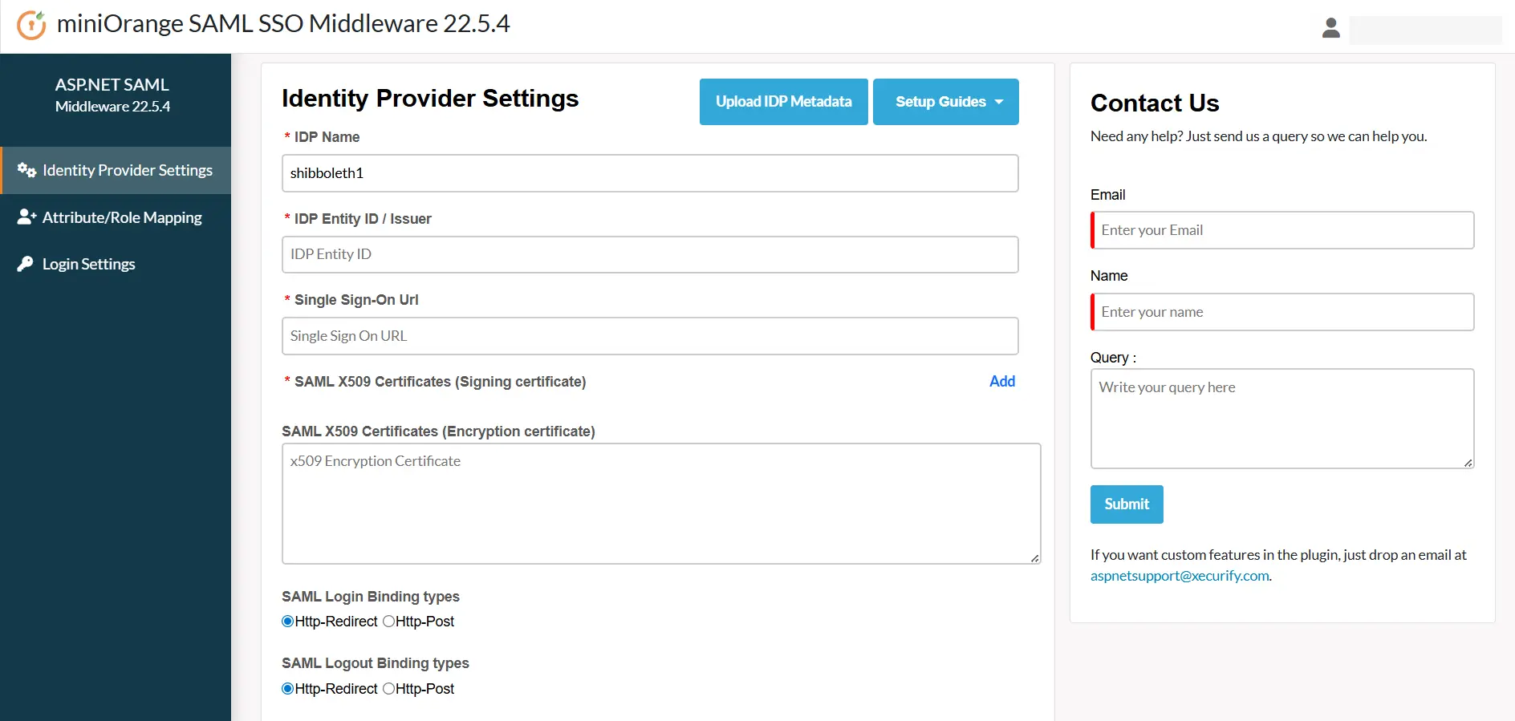
Task: Click the Single Sign On URL field
Action: pyautogui.click(x=649, y=336)
